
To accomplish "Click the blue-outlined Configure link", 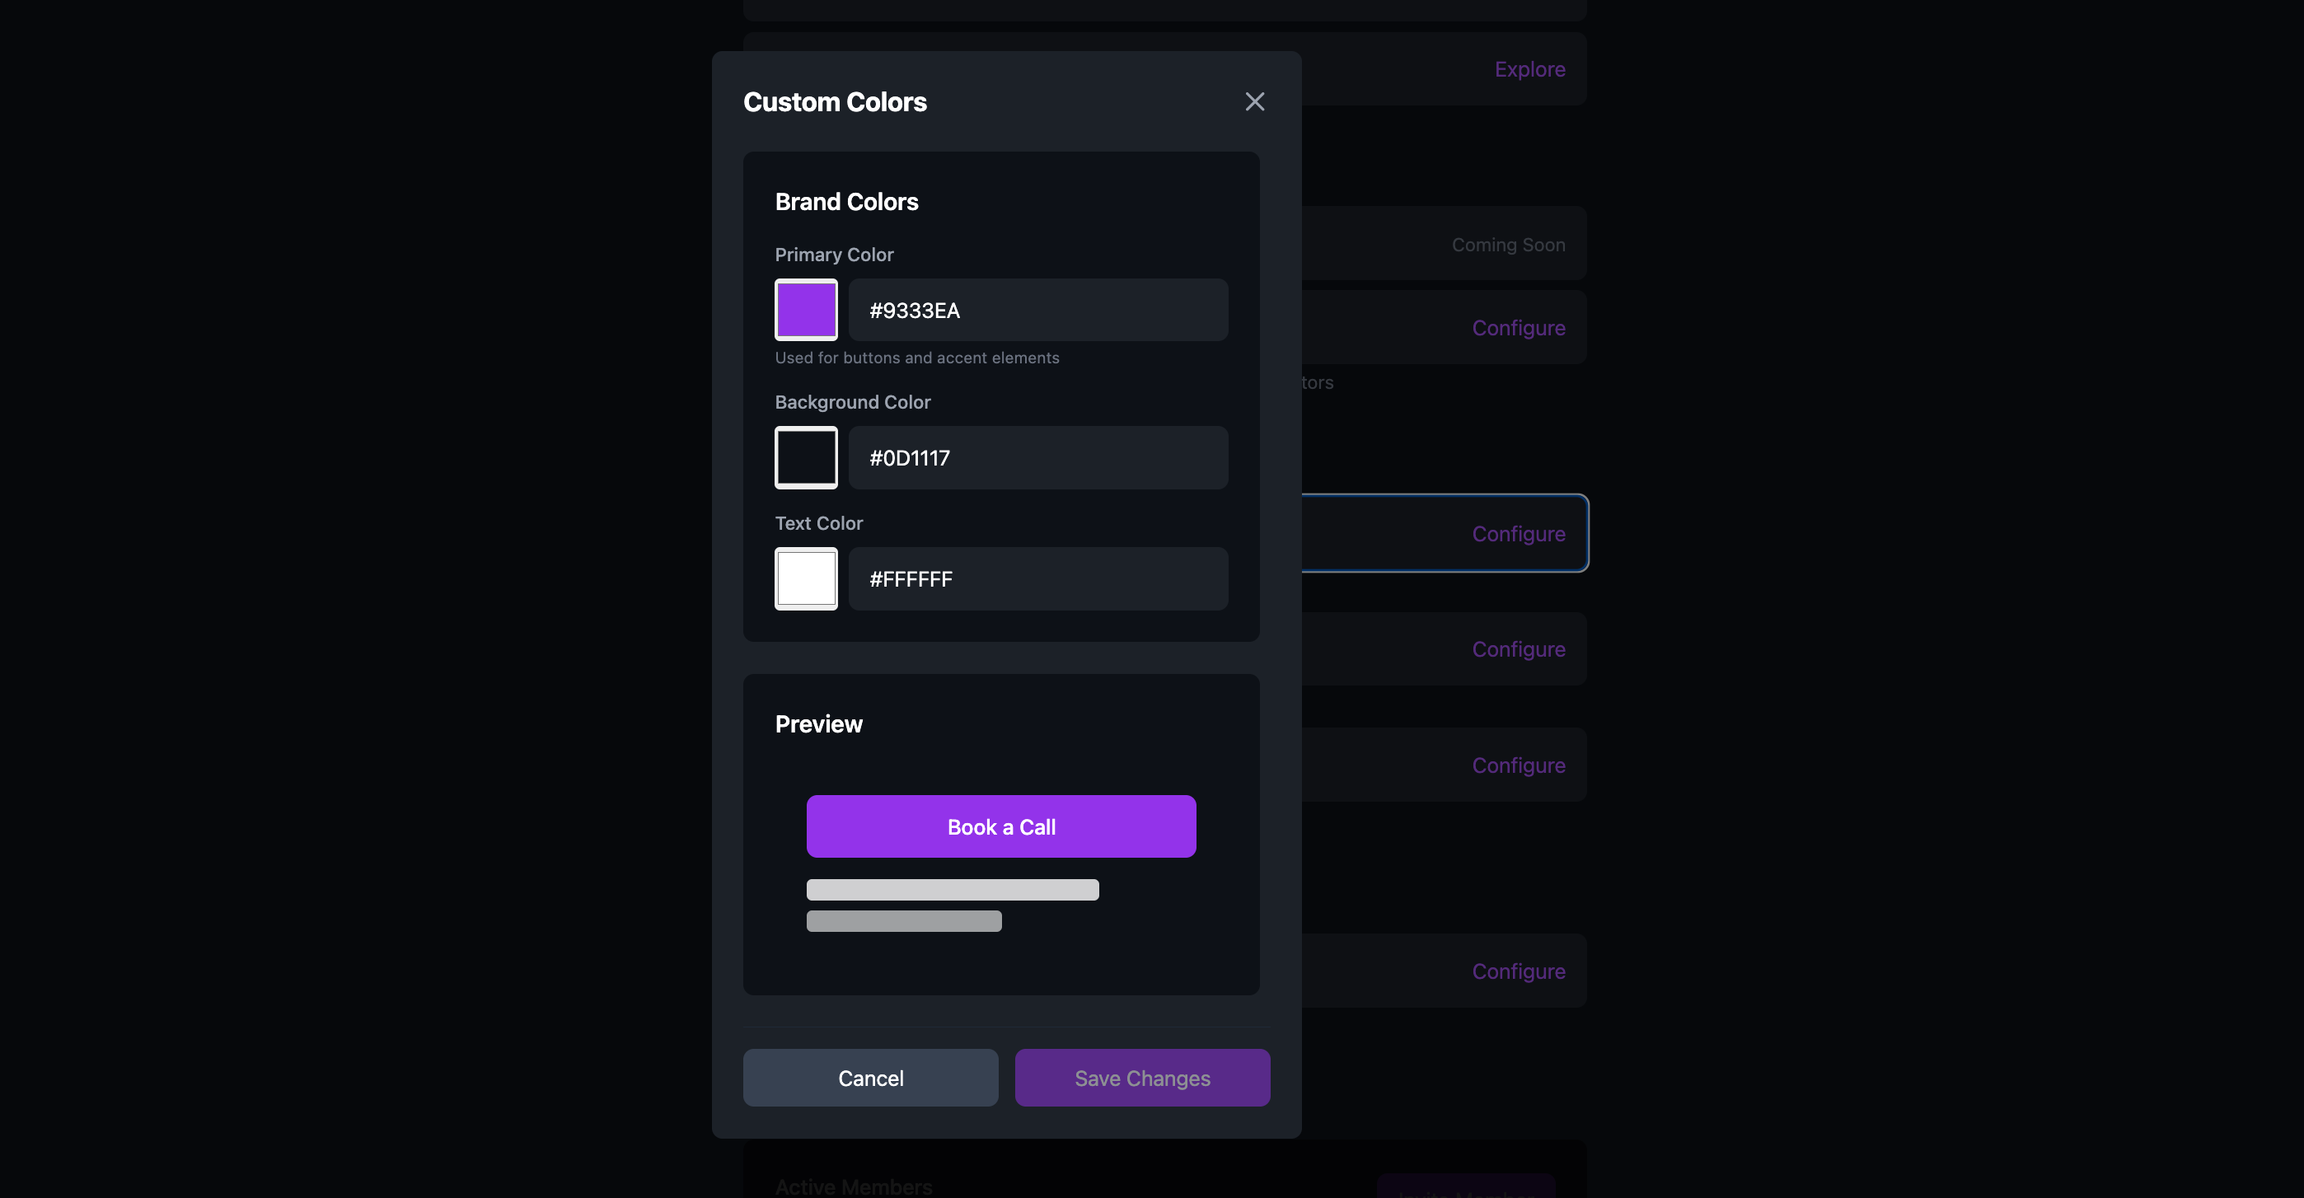I will click(x=1518, y=533).
